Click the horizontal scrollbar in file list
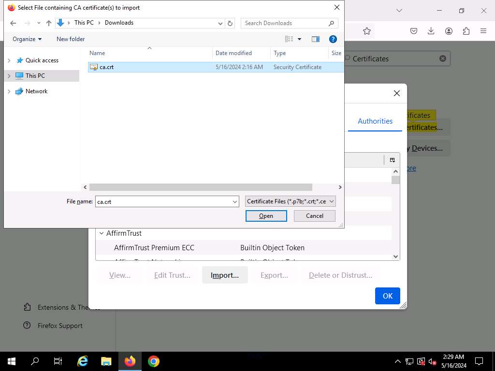Image resolution: width=495 pixels, height=371 pixels. pyautogui.click(x=201, y=187)
